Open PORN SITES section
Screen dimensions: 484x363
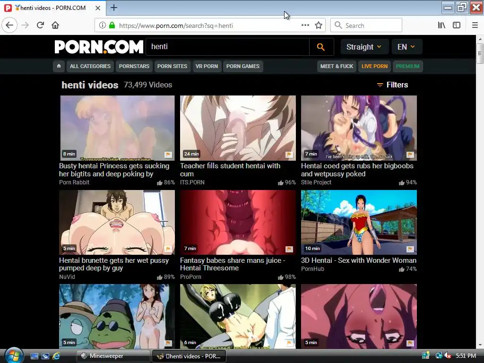click(x=172, y=66)
